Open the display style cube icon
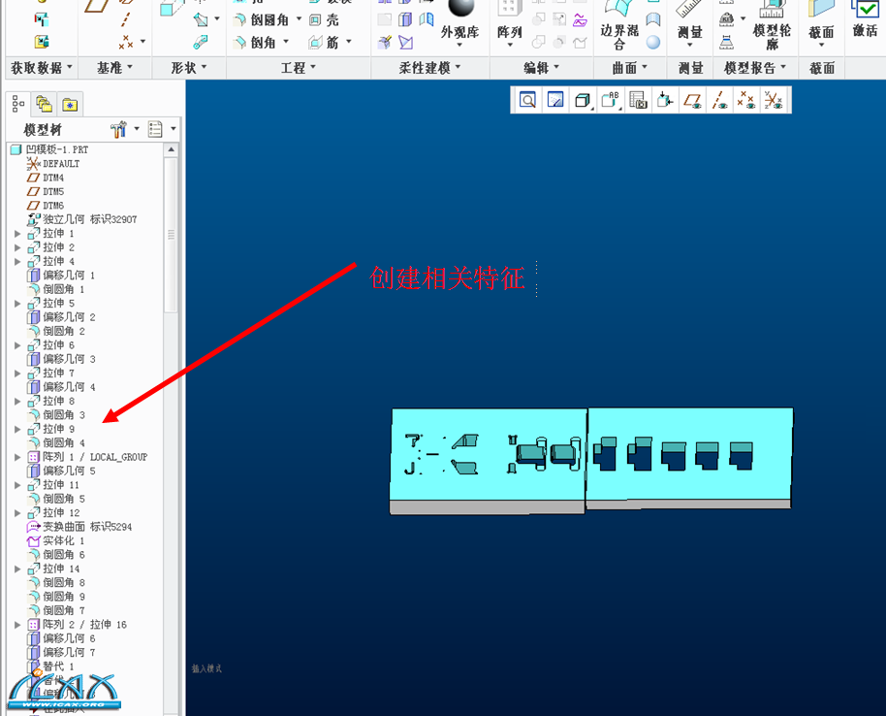Image resolution: width=886 pixels, height=716 pixels. pos(583,100)
